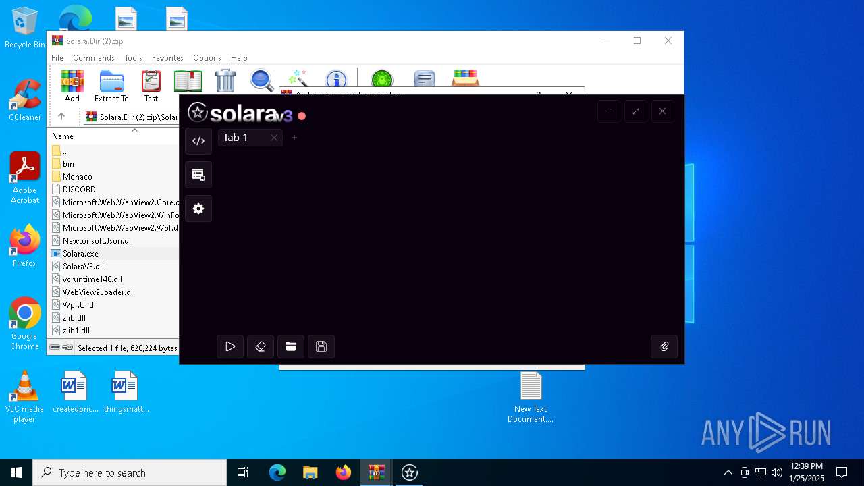Click the VLC media player desktop icon

pos(24,397)
